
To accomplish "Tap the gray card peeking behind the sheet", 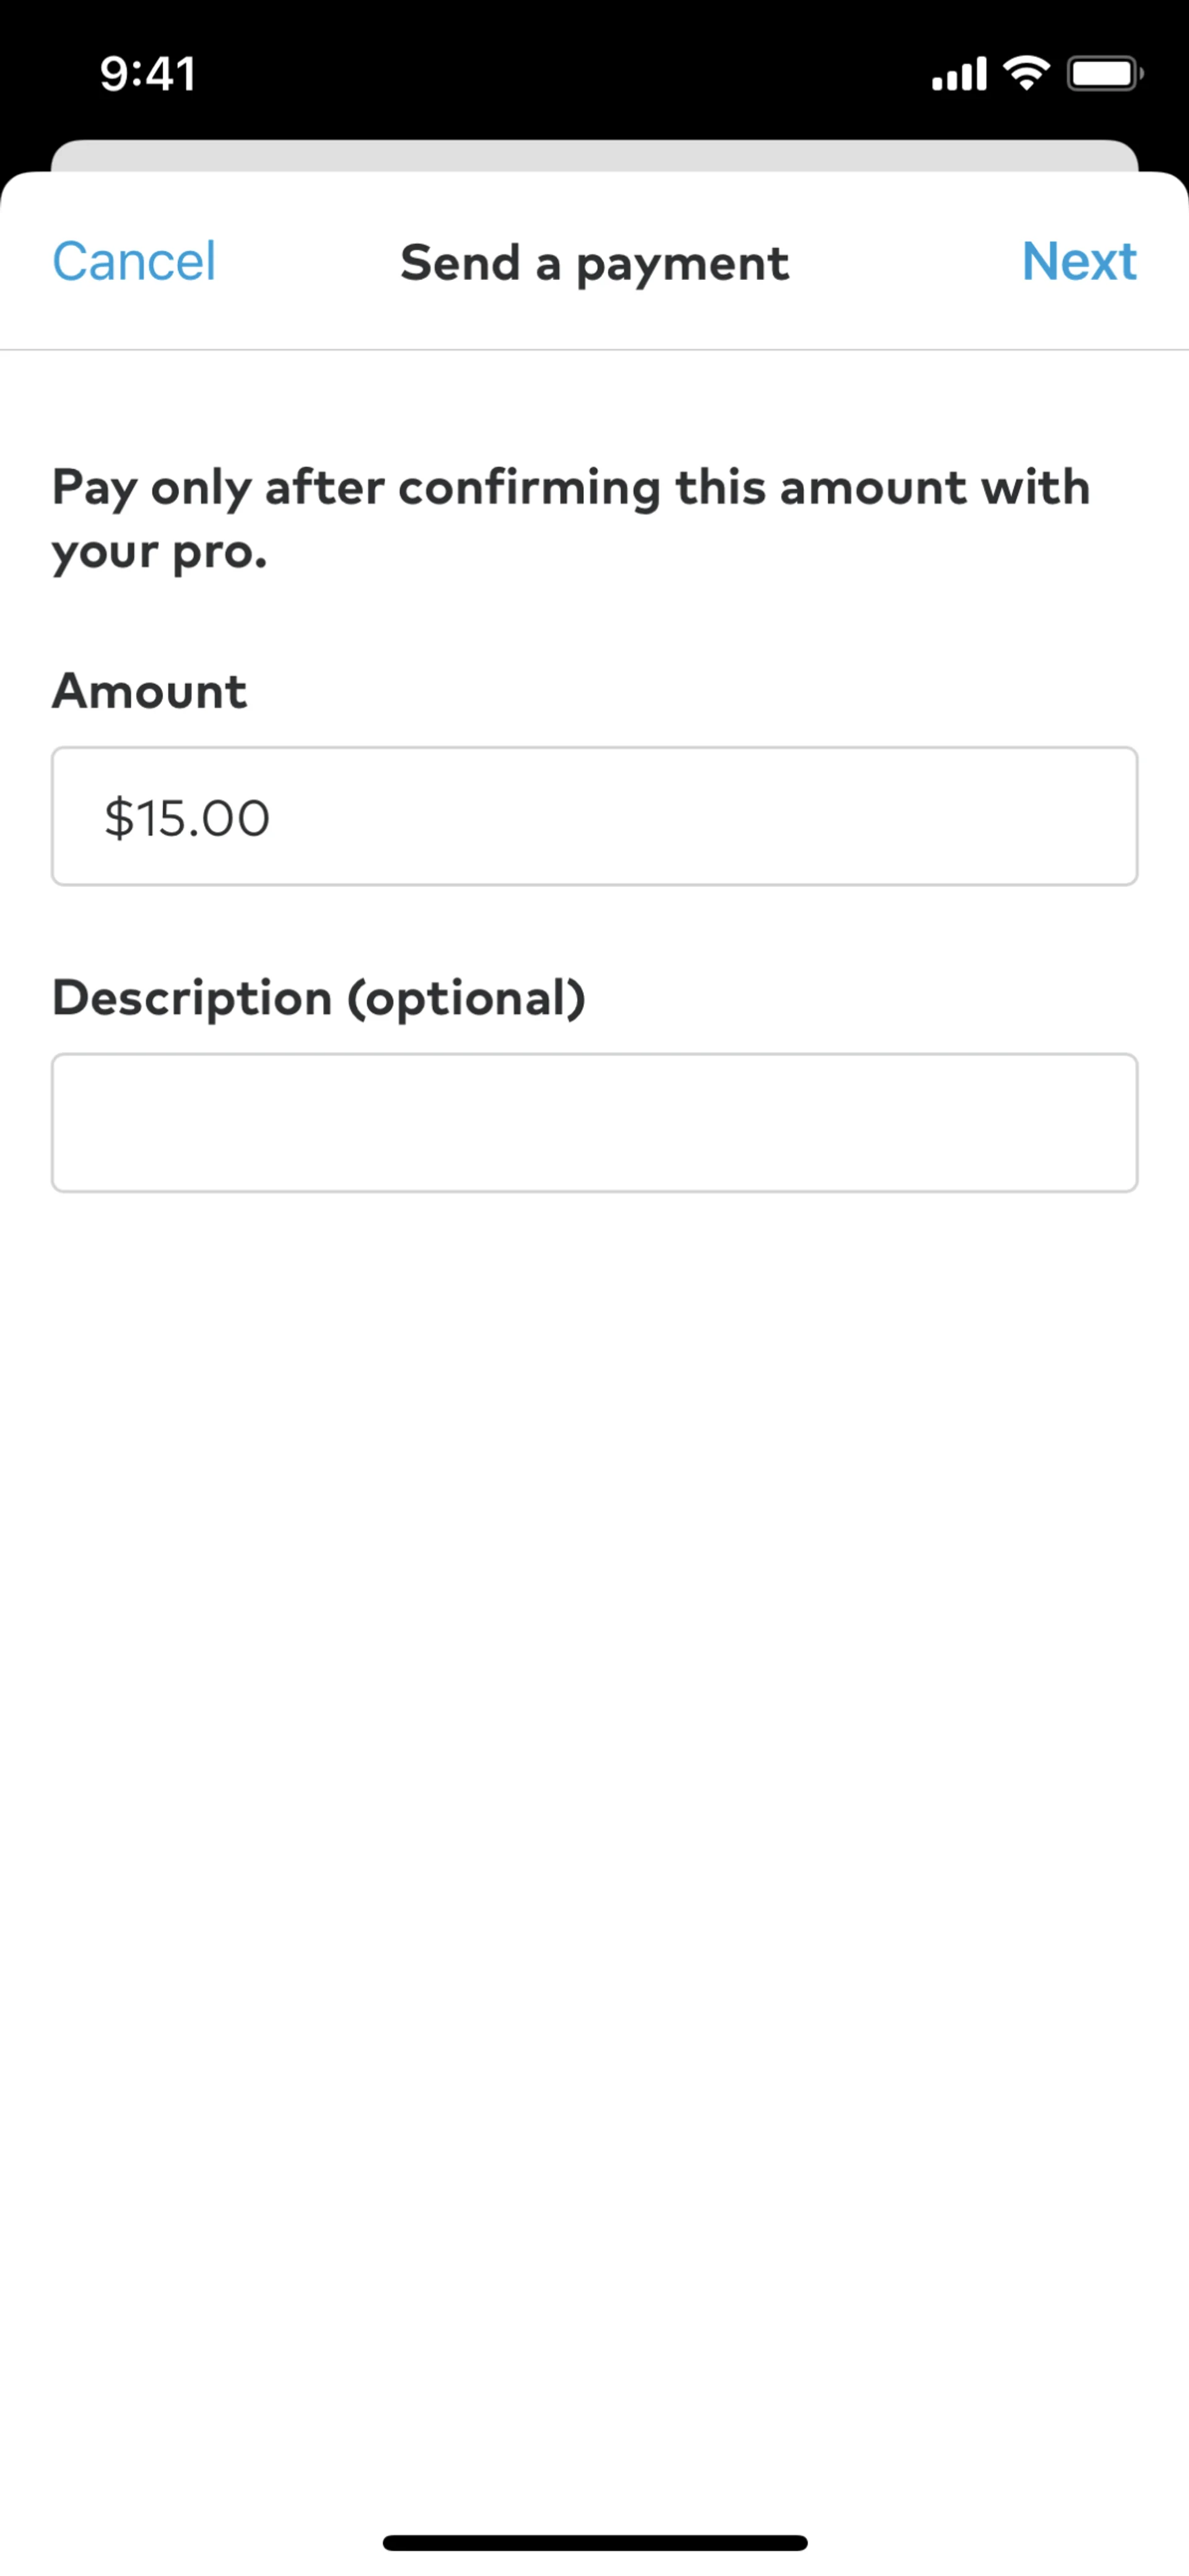I will point(594,155).
